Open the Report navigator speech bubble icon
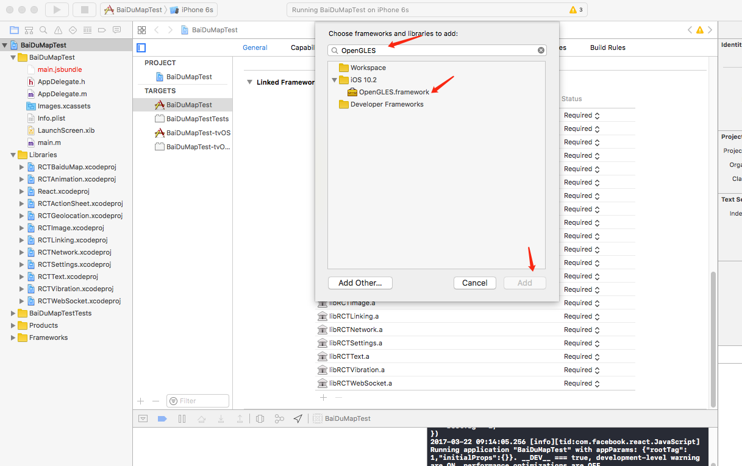742x466 pixels. pyautogui.click(x=116, y=30)
